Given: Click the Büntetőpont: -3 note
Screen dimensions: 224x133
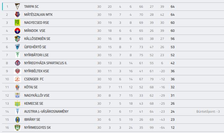Looking at the screenshot, I should [208, 112].
